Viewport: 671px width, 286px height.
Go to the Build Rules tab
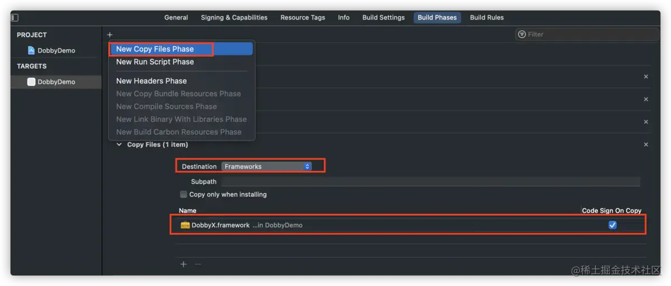coord(486,17)
